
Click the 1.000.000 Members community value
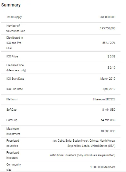tap(103, 167)
